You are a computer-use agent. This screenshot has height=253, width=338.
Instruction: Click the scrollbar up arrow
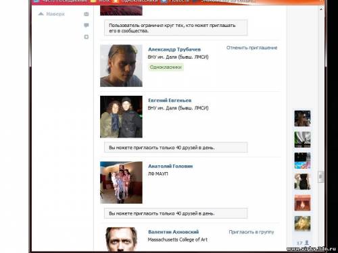tap(321, 9)
